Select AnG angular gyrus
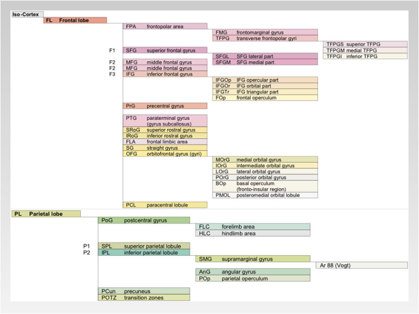Viewport: 419px width, 314px height. point(253,272)
